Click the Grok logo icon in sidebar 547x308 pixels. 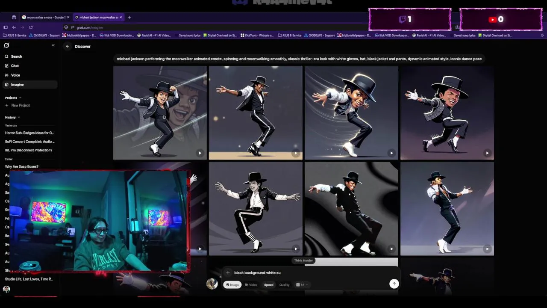click(x=6, y=45)
